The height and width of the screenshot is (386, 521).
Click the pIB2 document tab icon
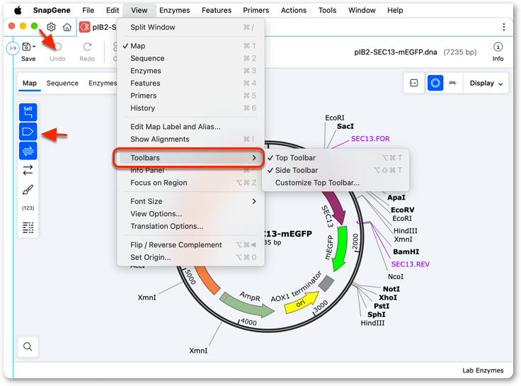(x=85, y=27)
